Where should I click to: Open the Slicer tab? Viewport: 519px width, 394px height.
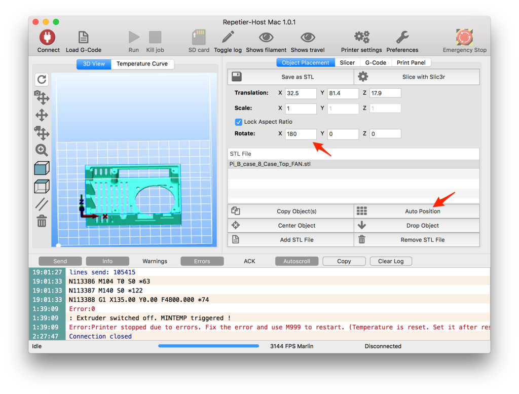click(347, 62)
